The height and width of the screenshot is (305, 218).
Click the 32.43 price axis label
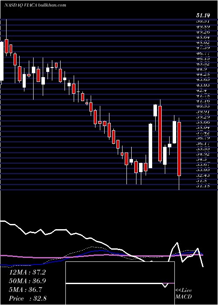click(x=202, y=175)
